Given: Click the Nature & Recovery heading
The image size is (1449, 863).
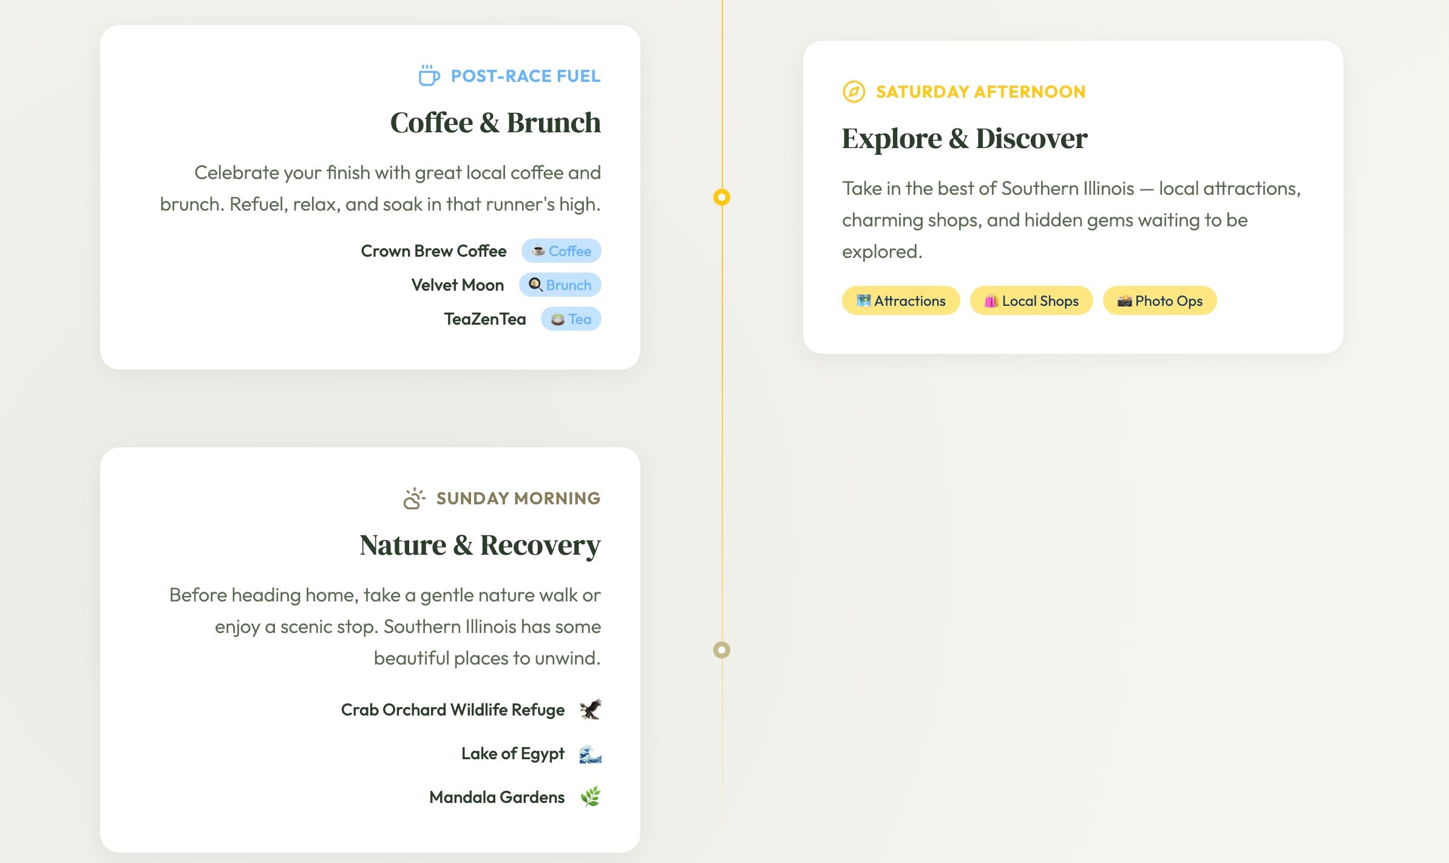Looking at the screenshot, I should tap(480, 546).
